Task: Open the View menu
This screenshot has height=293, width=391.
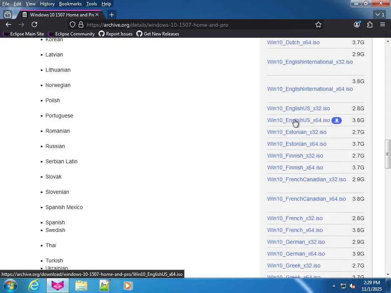Action: click(31, 4)
